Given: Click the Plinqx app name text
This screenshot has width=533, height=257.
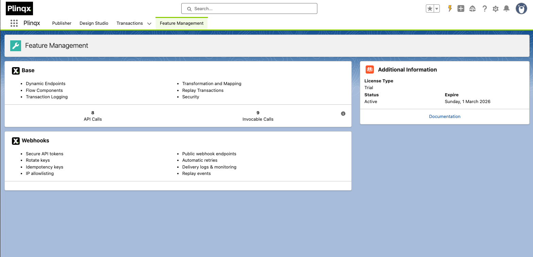Looking at the screenshot, I should 32,23.
